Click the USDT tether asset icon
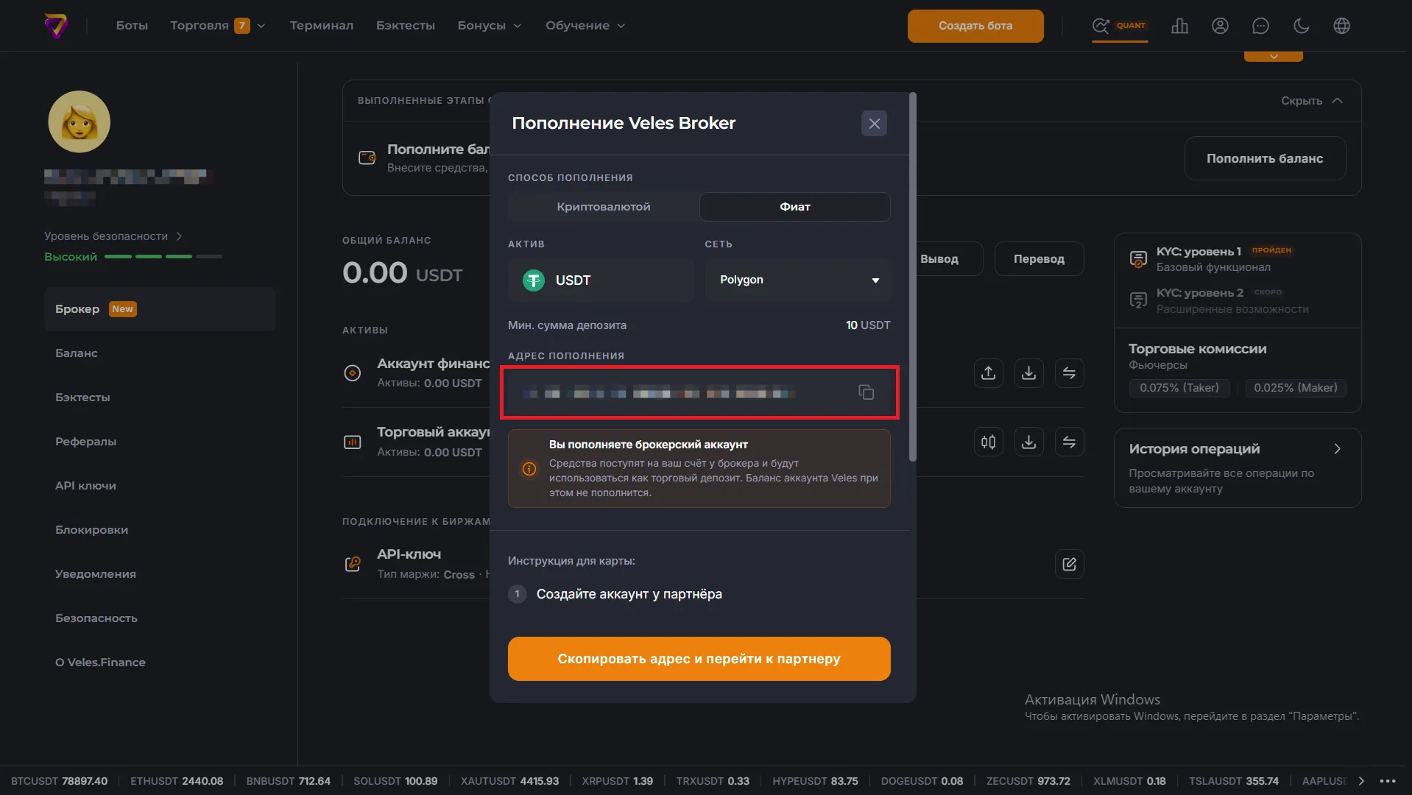1412x795 pixels. point(534,280)
